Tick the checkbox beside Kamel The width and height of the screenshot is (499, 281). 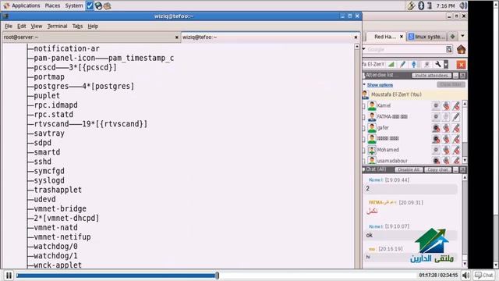coord(364,106)
